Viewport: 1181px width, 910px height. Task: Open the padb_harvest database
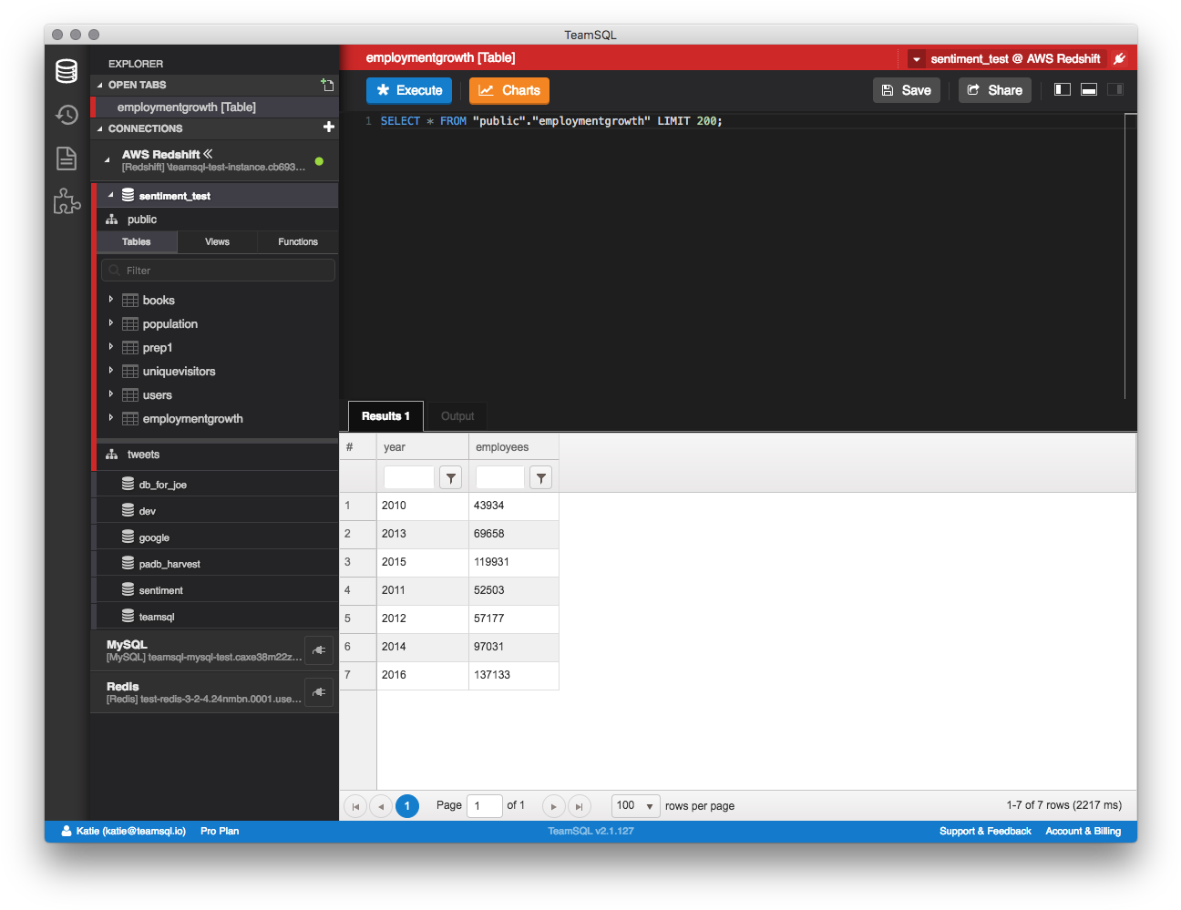pos(217,564)
